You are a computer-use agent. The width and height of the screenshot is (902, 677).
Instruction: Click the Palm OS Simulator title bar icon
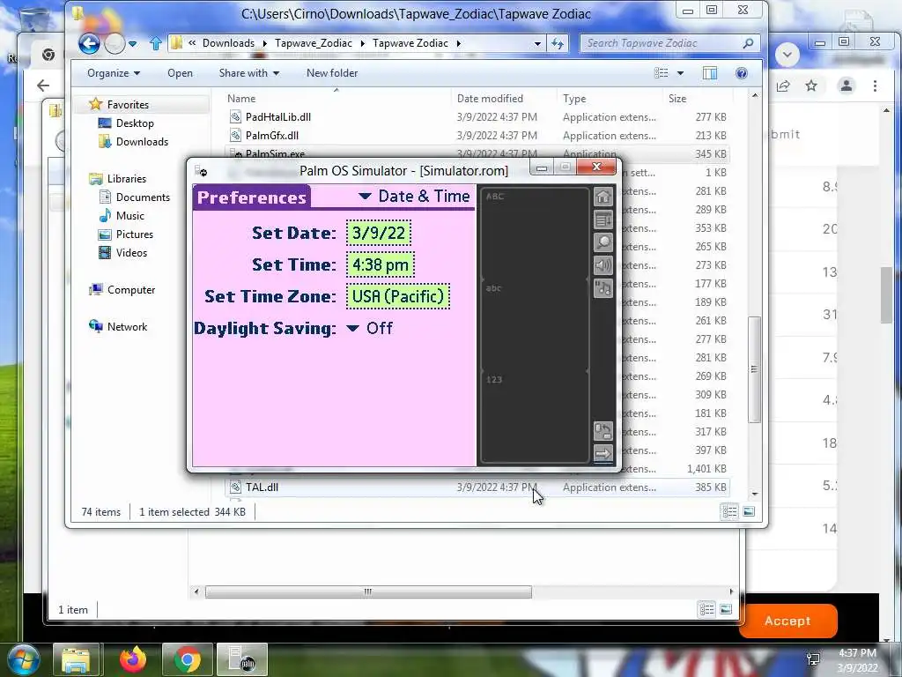[201, 170]
